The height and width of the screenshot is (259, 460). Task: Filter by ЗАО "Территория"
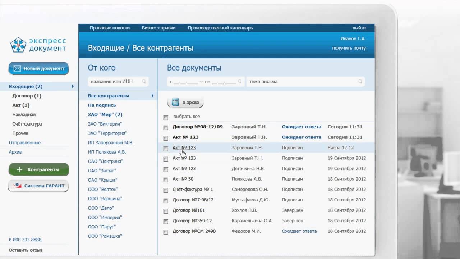click(107, 133)
